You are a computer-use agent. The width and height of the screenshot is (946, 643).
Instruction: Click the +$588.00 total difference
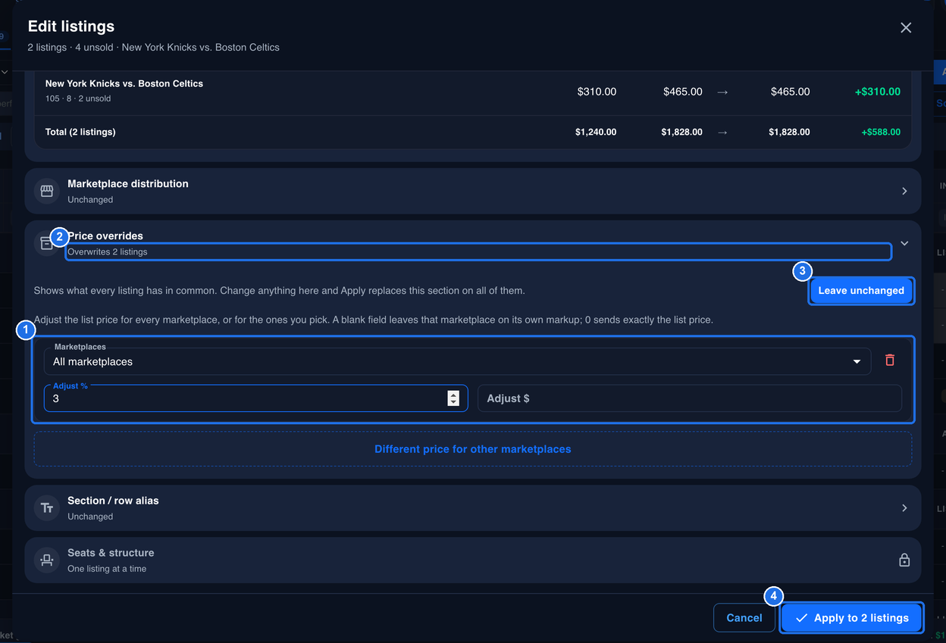881,132
